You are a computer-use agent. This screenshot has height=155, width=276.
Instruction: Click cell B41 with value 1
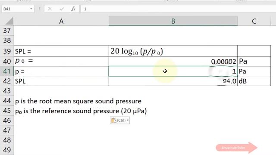(173, 71)
